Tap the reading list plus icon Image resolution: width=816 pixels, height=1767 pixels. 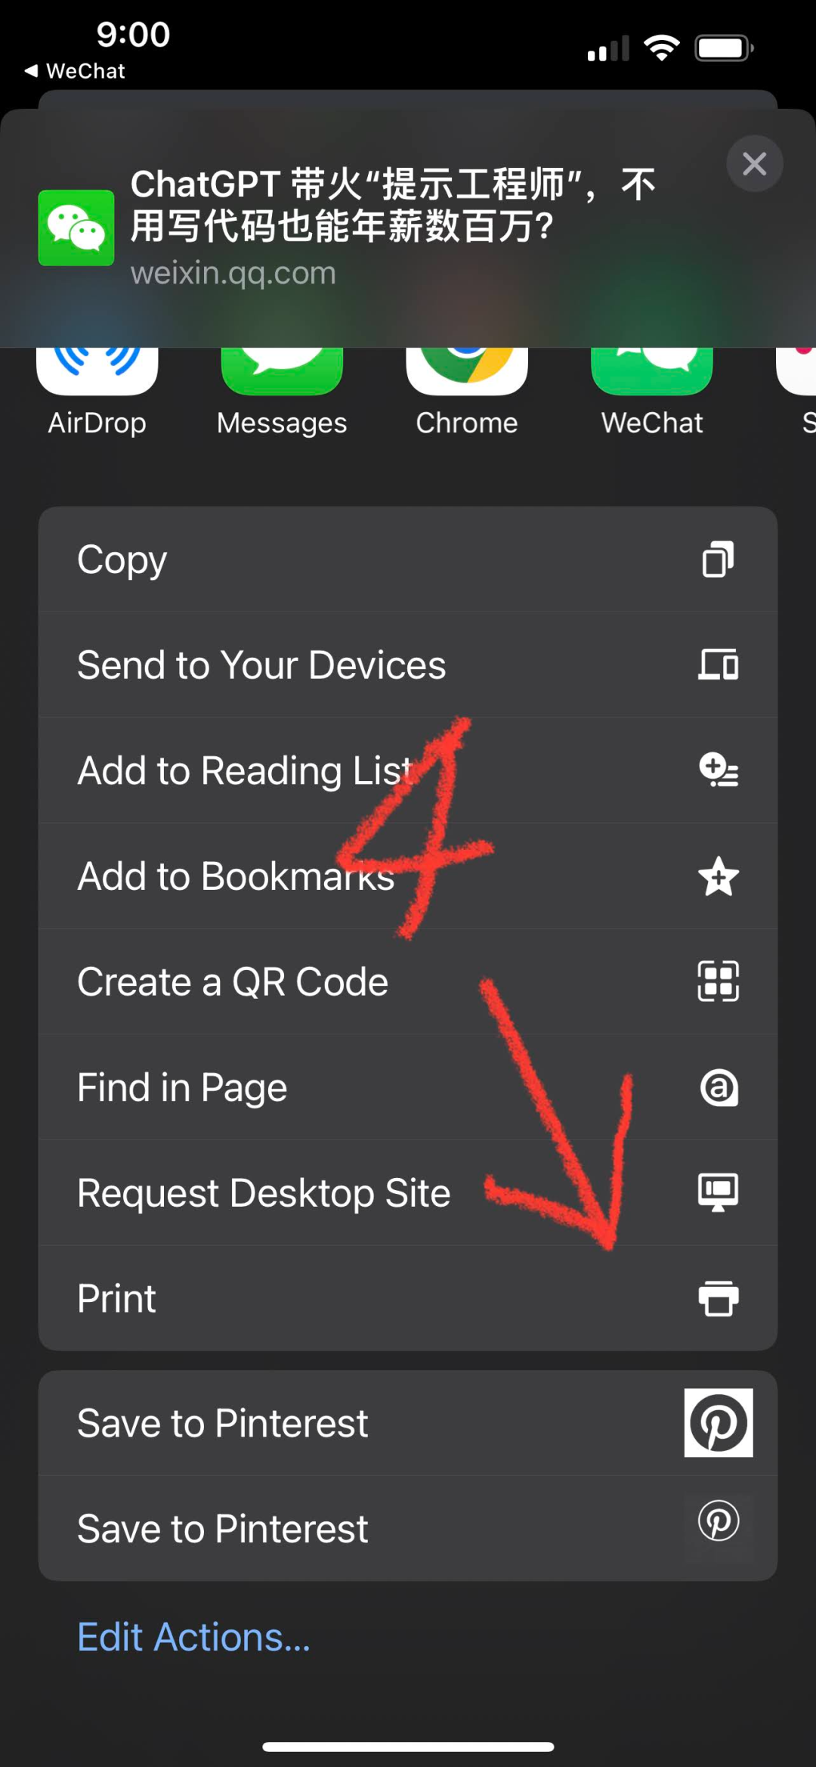pyautogui.click(x=718, y=770)
